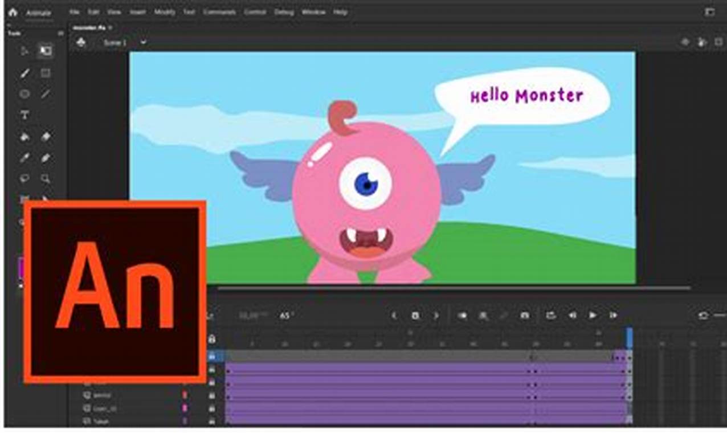Toggle the lock on the bottom timeline layer
727x433 pixels.
point(212,421)
